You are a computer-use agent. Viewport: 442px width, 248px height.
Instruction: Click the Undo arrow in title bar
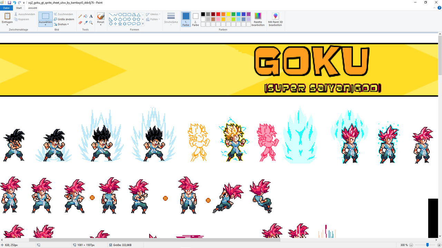pos(15,2)
